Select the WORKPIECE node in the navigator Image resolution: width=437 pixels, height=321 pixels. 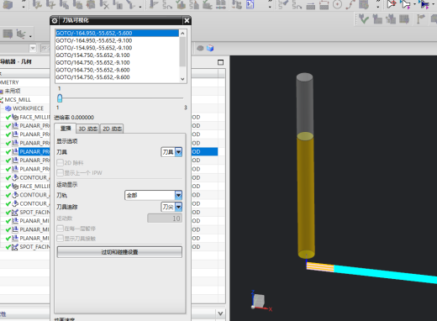pyautogui.click(x=28, y=108)
